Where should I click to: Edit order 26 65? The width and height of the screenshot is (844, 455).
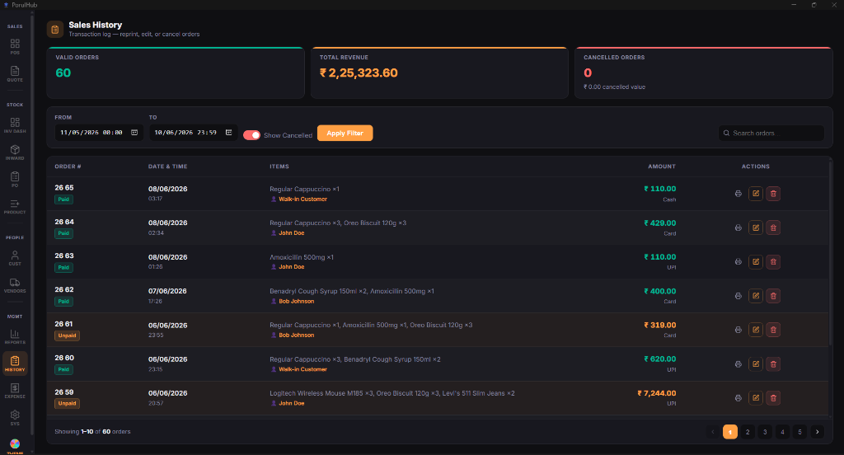click(756, 194)
